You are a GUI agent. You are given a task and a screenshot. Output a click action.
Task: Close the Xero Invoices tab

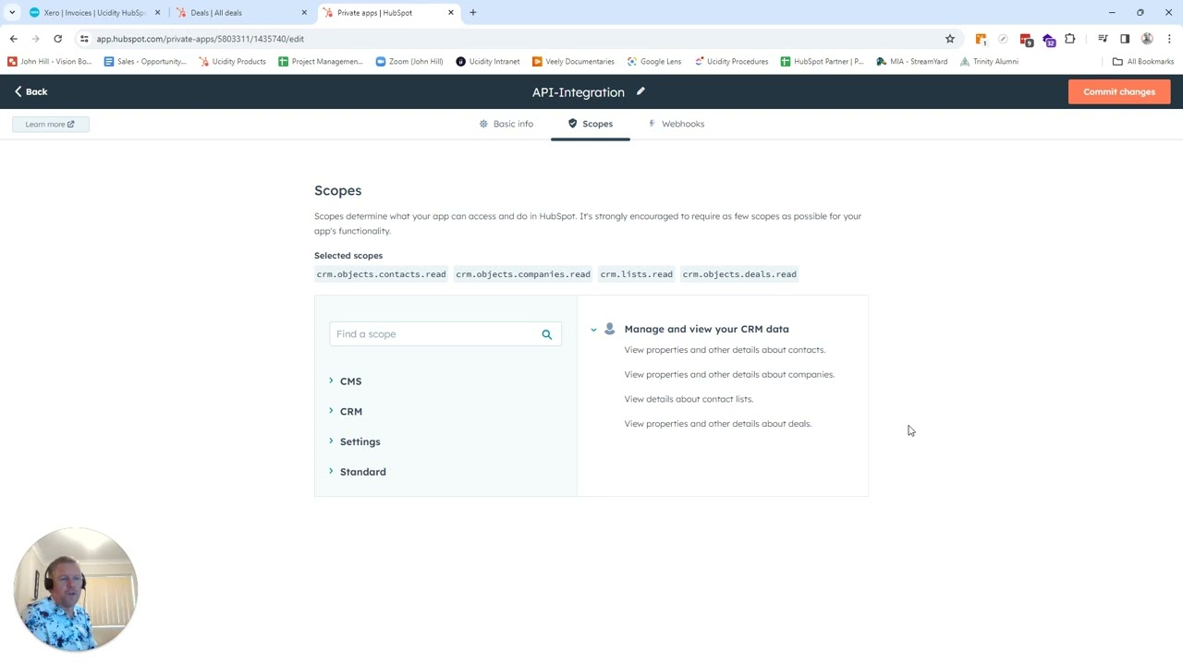point(157,13)
